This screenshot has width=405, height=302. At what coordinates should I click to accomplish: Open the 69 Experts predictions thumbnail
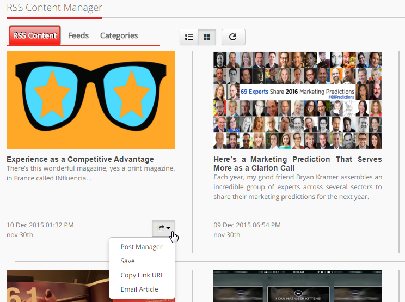[297, 100]
